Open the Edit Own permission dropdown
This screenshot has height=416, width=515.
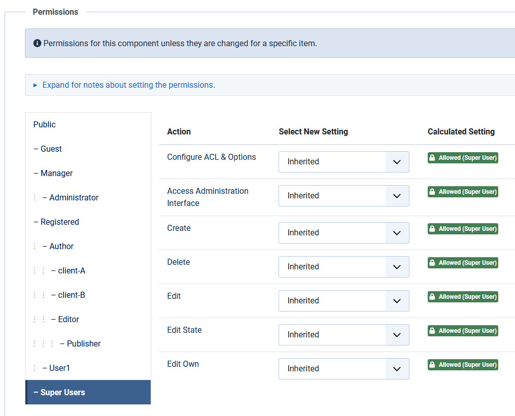pos(344,369)
